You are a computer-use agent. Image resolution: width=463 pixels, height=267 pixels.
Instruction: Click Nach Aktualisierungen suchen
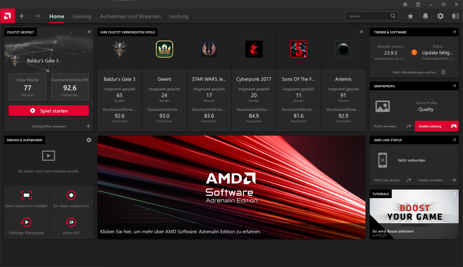(x=414, y=72)
